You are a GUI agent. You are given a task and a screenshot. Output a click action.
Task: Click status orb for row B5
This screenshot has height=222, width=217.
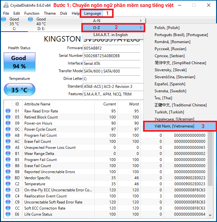pyautogui.click(x=8, y=160)
